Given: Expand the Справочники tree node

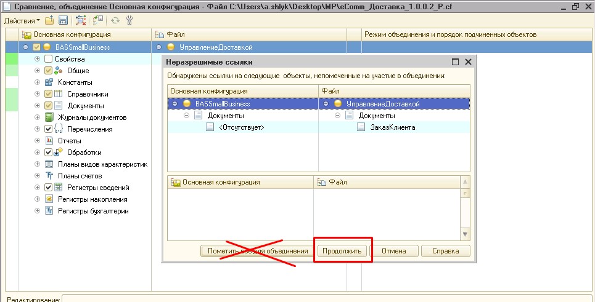Looking at the screenshot, I should (x=38, y=94).
